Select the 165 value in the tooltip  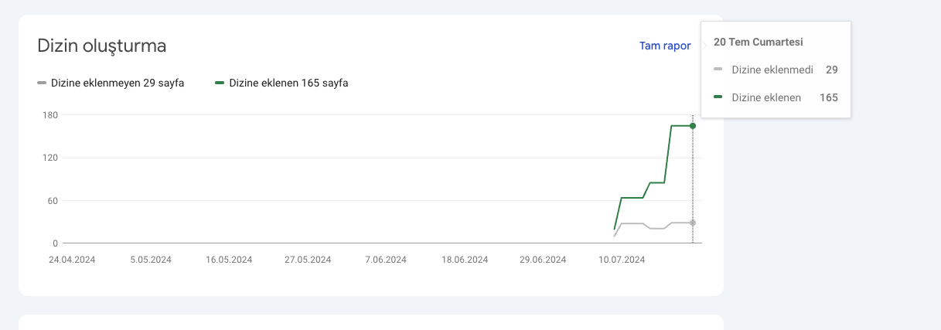pos(829,97)
